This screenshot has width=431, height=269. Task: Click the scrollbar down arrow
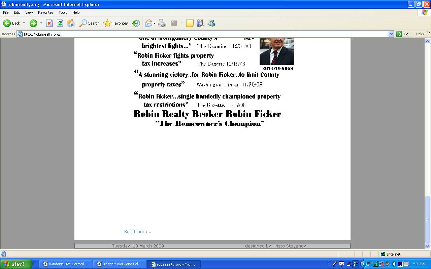[x=428, y=246]
